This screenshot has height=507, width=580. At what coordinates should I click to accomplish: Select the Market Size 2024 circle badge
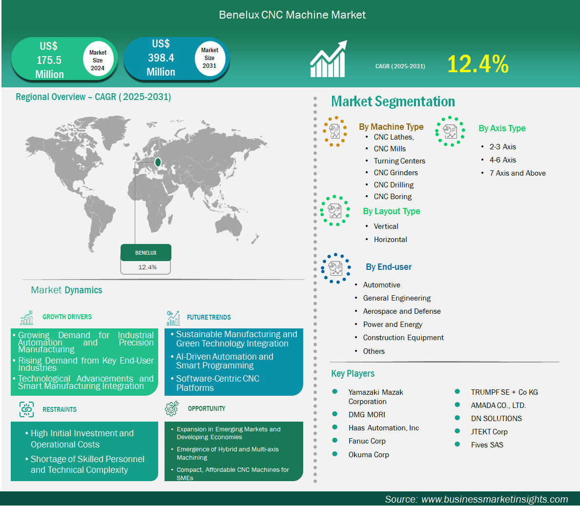point(98,60)
